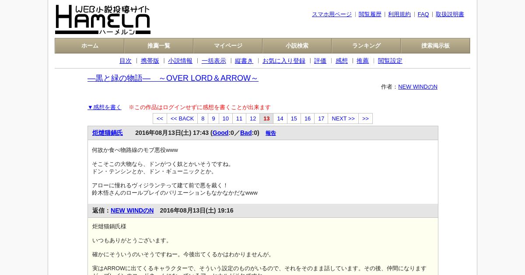Screen dimensions: 525x275
Task: Open 閲覧設定 settings link
Action: click(390, 61)
